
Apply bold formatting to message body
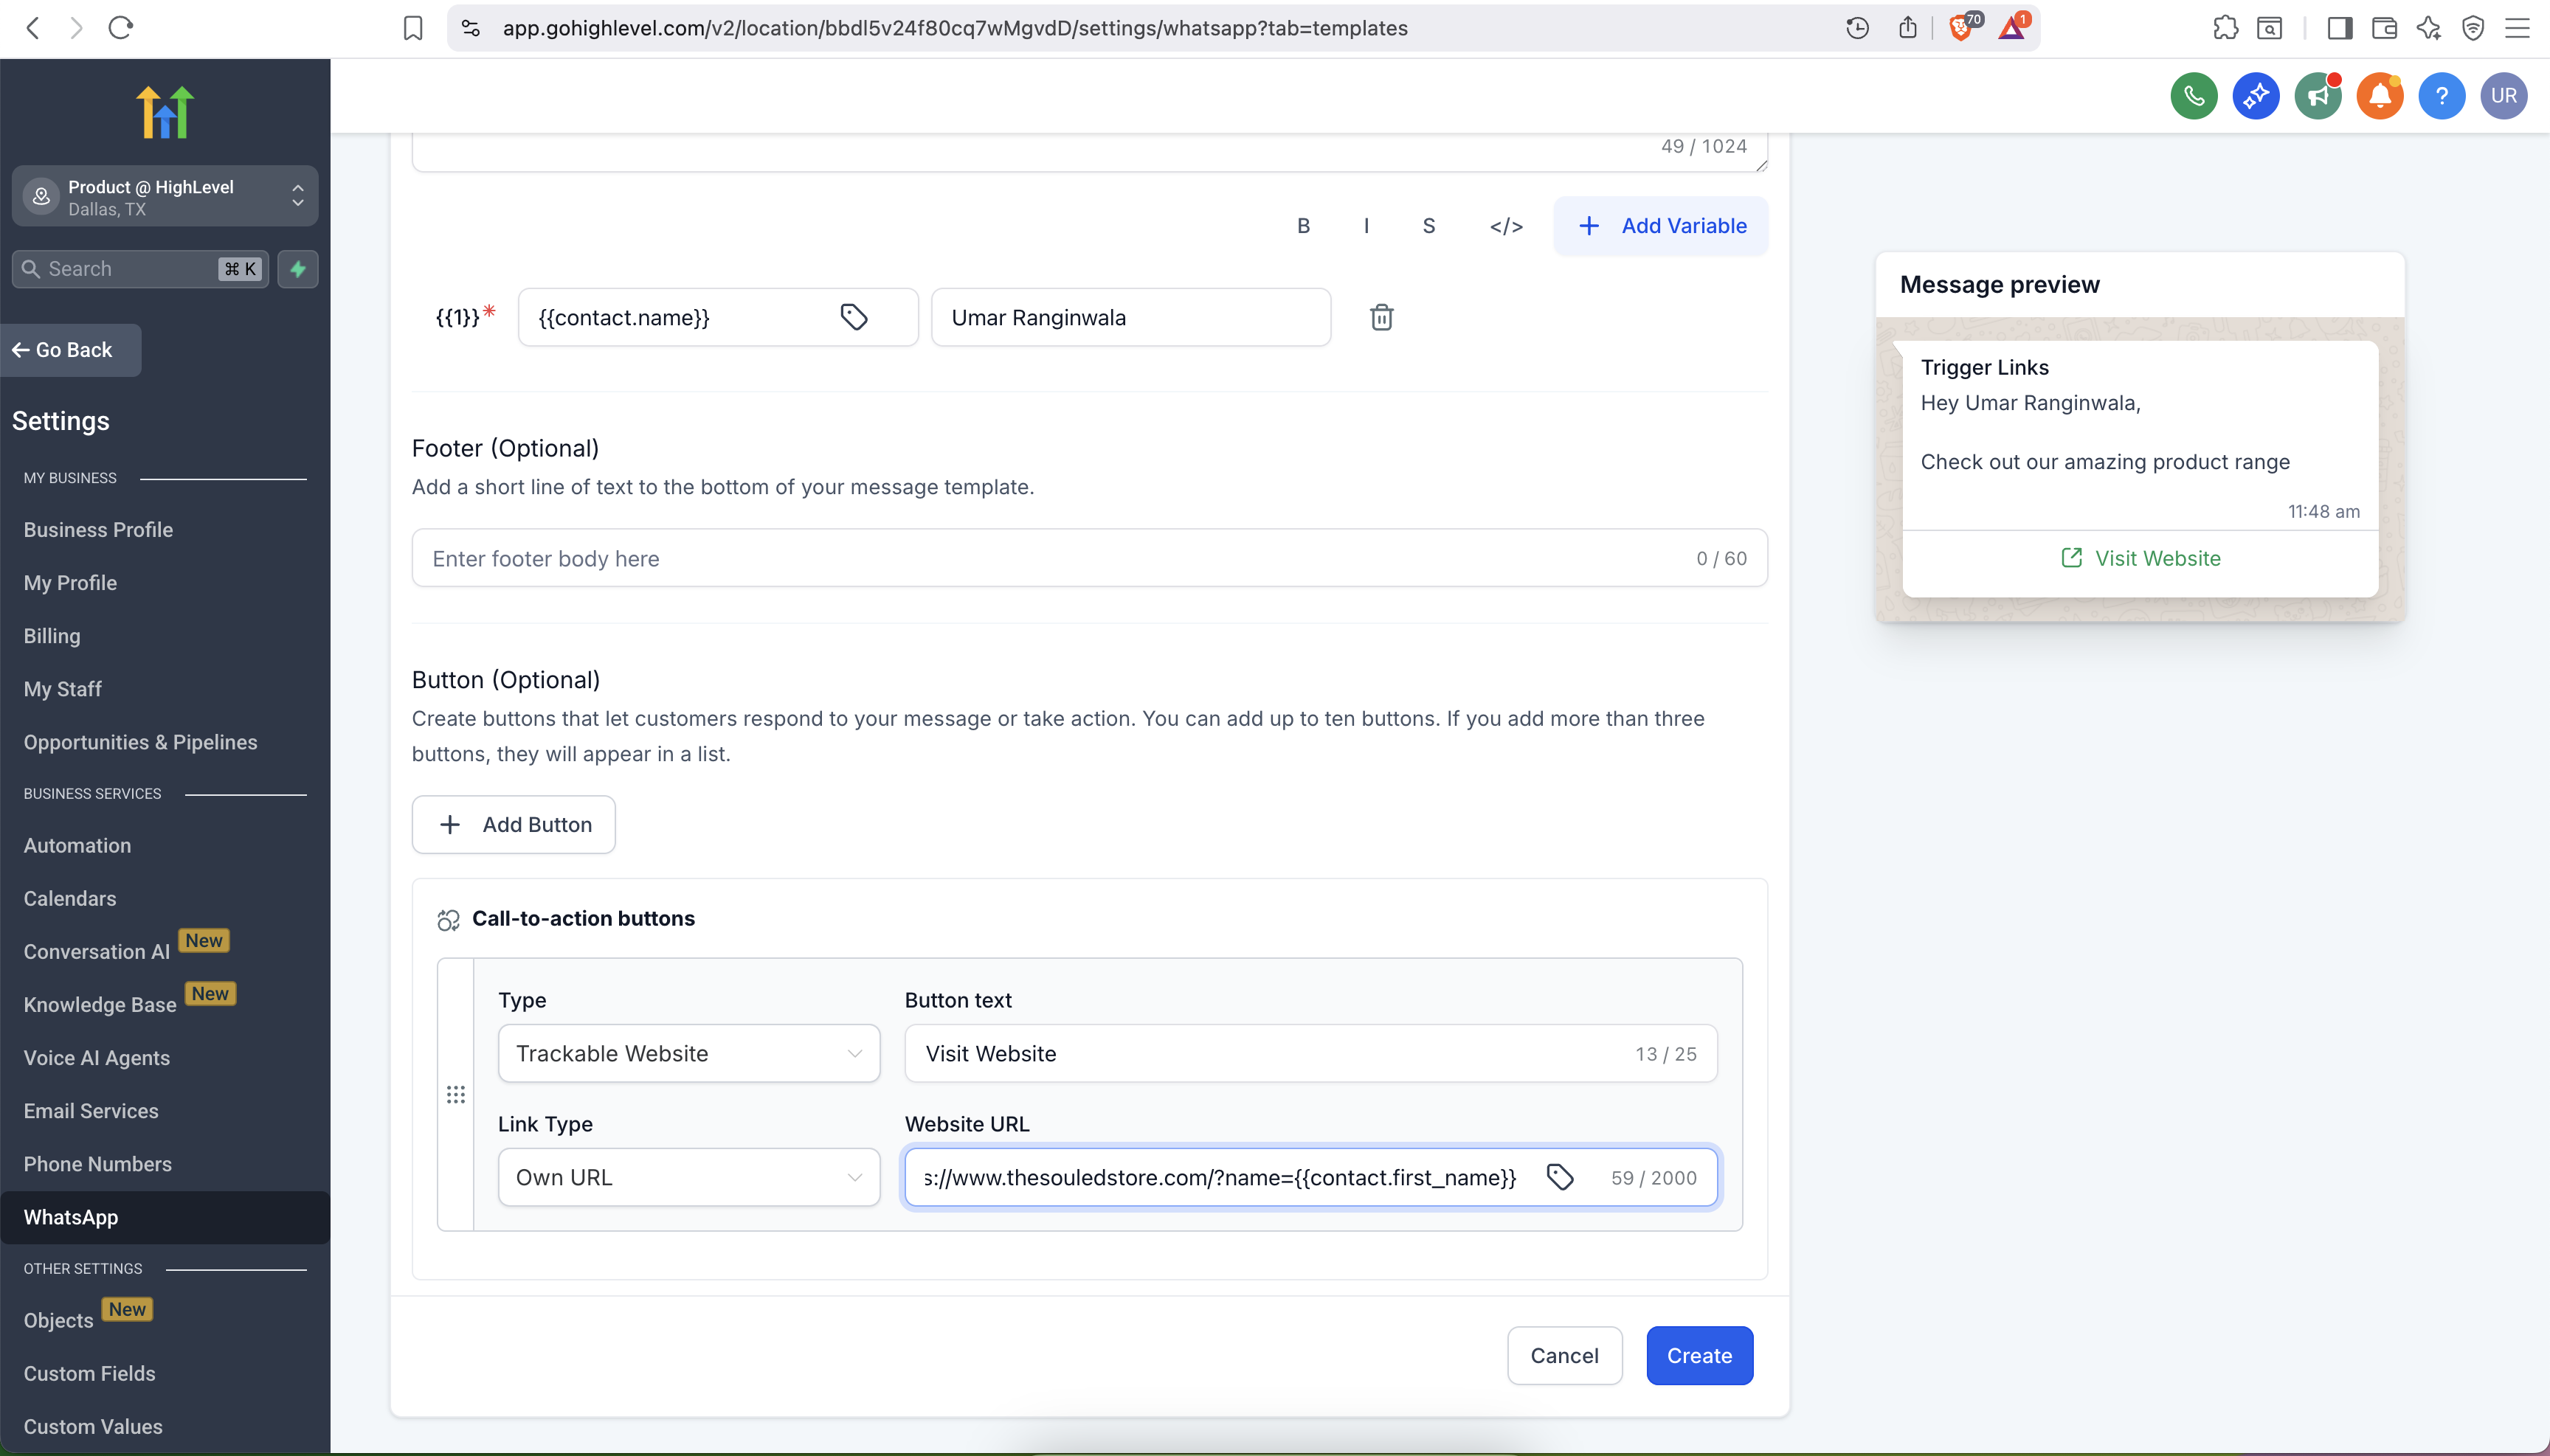(1302, 226)
